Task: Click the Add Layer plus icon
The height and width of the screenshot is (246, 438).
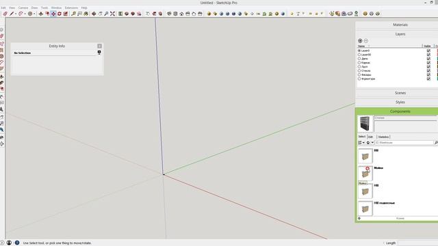Action: tap(360, 41)
